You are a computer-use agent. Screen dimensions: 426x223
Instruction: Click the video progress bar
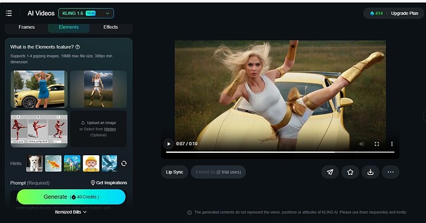(280, 152)
